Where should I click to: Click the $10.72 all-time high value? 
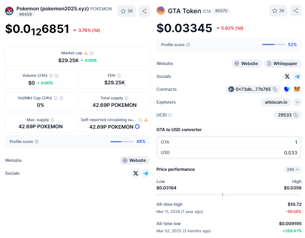pyautogui.click(x=295, y=204)
